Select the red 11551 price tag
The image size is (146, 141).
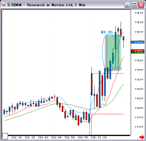tap(137, 51)
